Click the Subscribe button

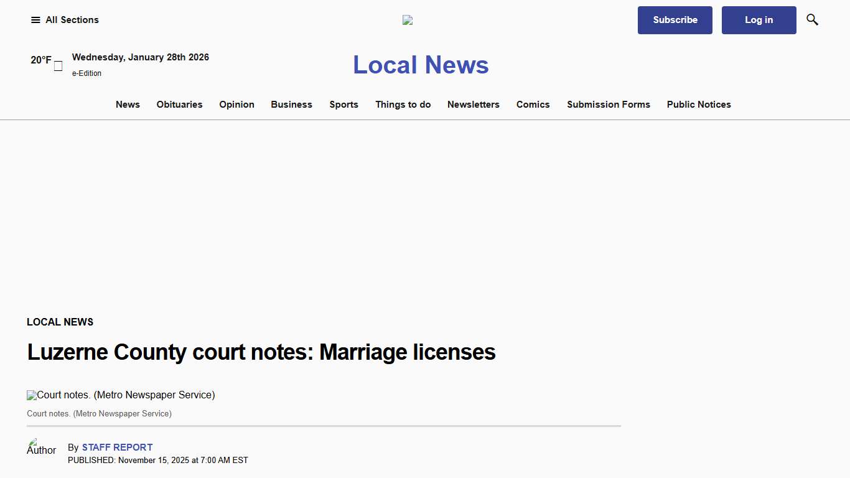point(675,20)
